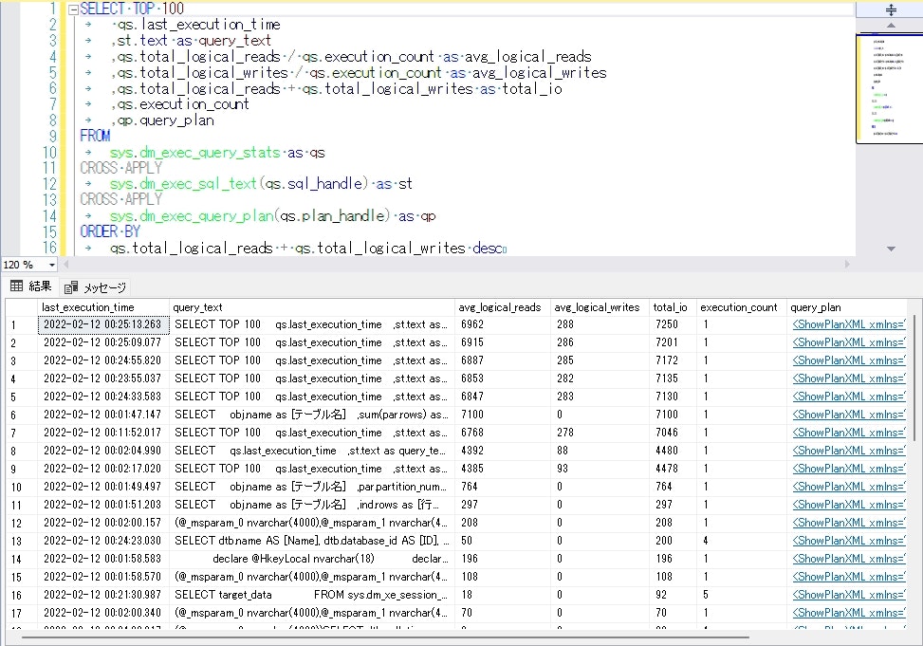Select avg_logical_writes value 278
The height and width of the screenshot is (646, 923).
(x=600, y=433)
